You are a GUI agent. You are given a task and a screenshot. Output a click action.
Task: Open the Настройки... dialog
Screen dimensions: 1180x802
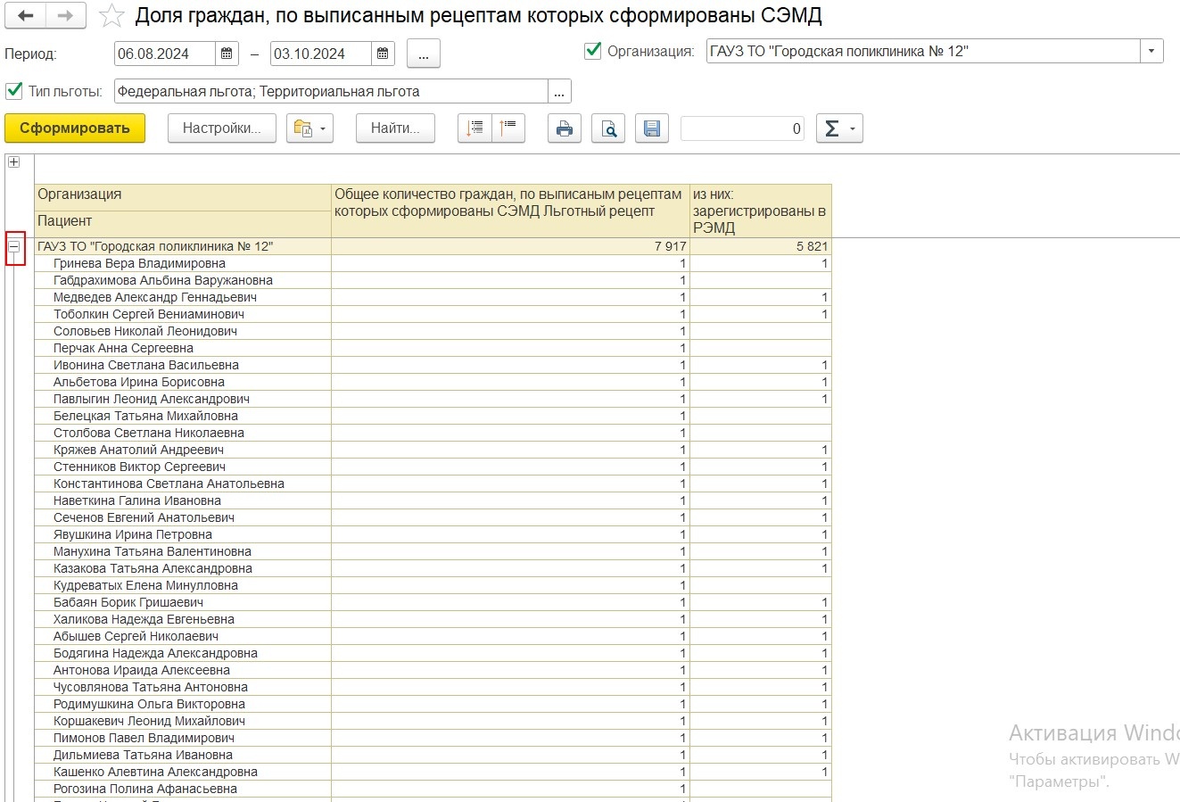pos(221,128)
